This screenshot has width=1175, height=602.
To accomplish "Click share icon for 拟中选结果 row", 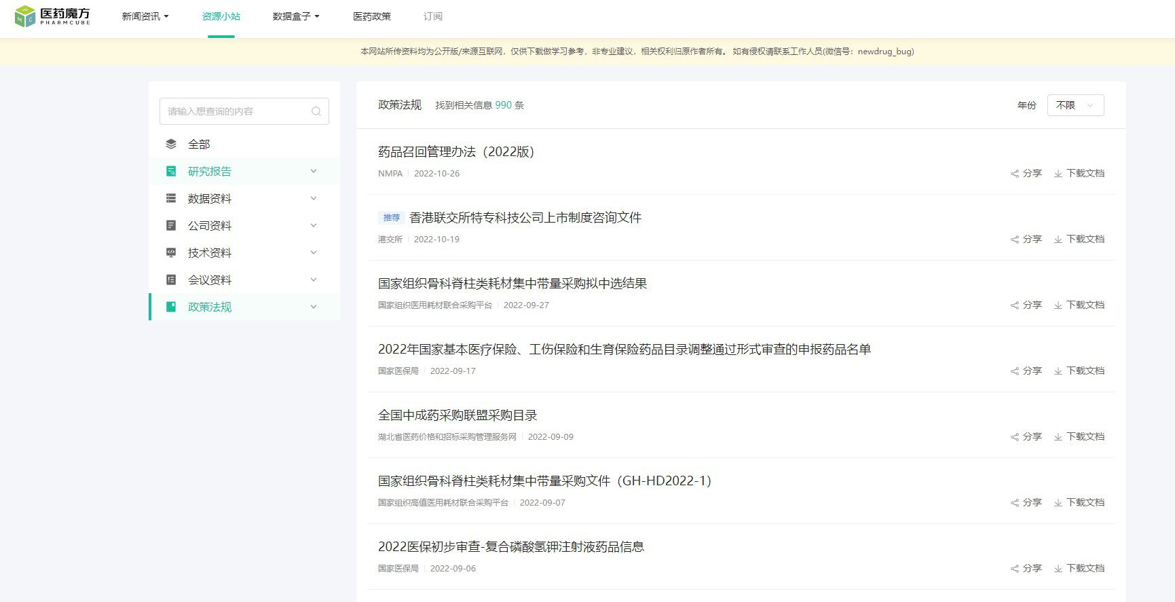I will point(1015,305).
